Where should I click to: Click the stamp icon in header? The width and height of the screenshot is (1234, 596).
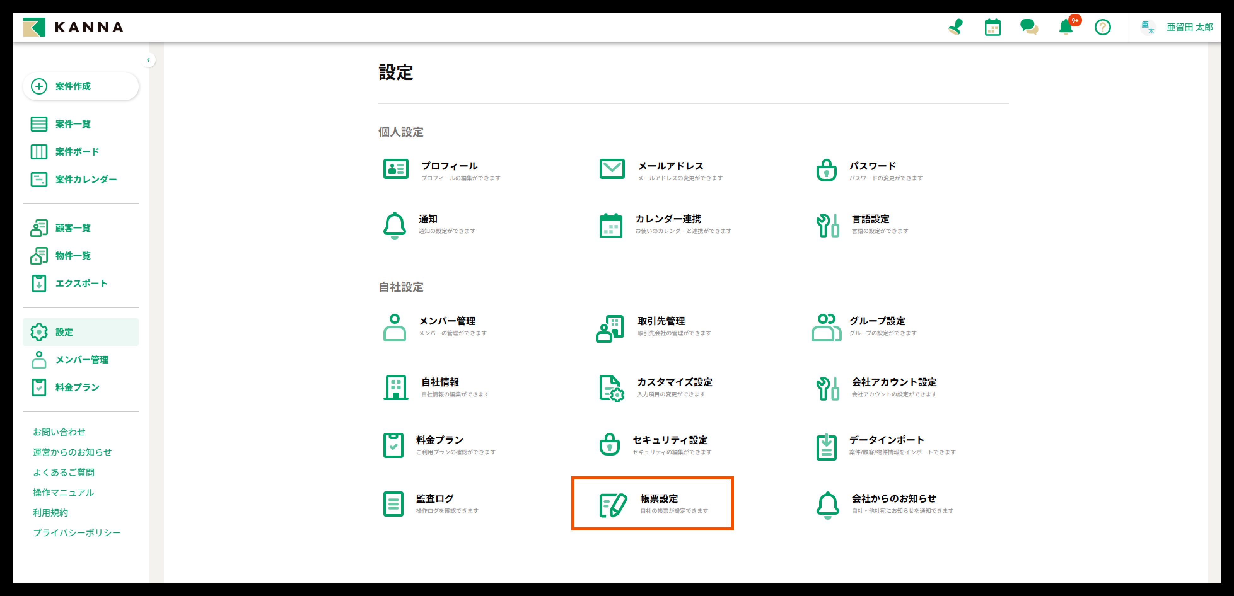coord(956,27)
